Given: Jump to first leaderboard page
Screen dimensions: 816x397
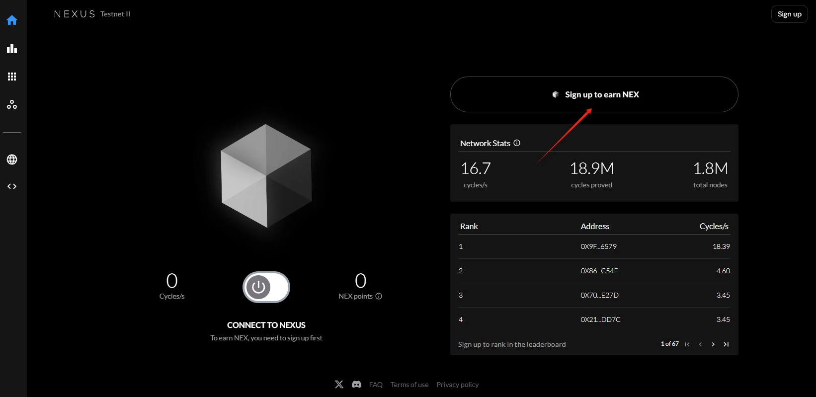Looking at the screenshot, I should pos(687,344).
